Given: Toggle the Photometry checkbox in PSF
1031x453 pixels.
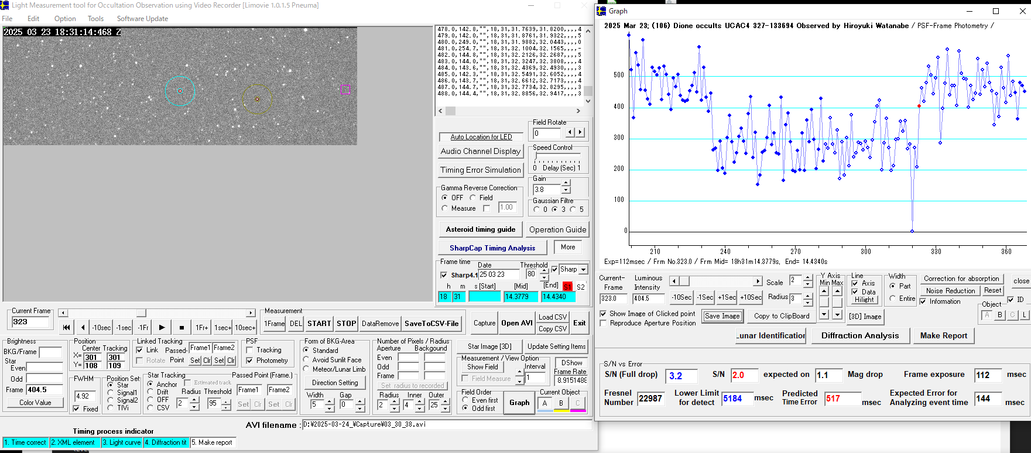Looking at the screenshot, I should [250, 361].
